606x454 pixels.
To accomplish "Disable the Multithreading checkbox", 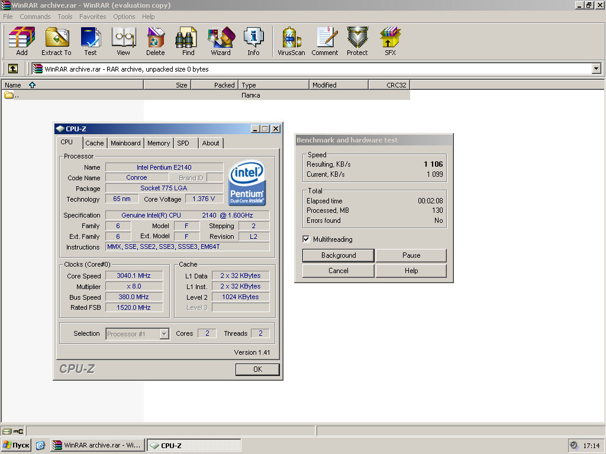I will (306, 239).
